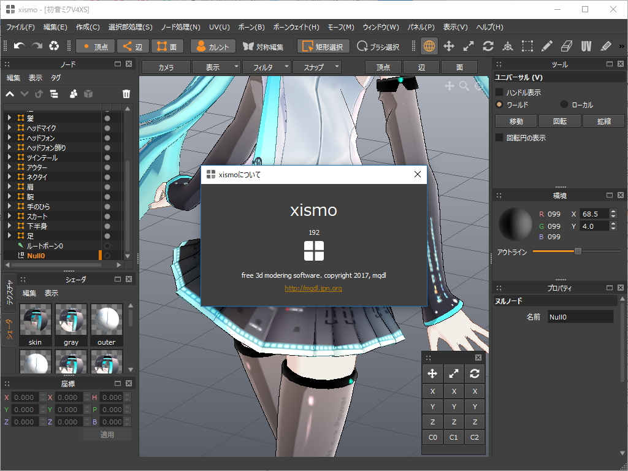Click the 回転 button in tool panel
The width and height of the screenshot is (628, 471).
pos(560,121)
